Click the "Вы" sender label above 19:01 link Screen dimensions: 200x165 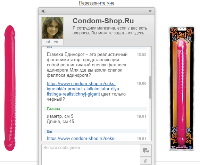[x=50, y=131]
